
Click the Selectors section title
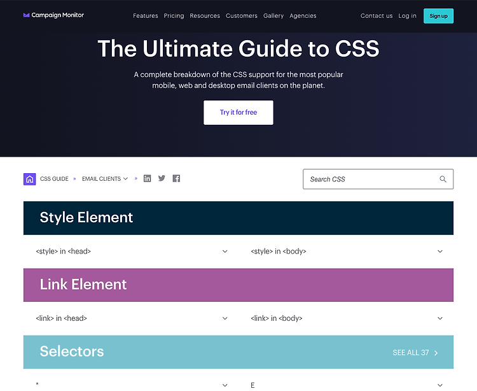pos(72,352)
